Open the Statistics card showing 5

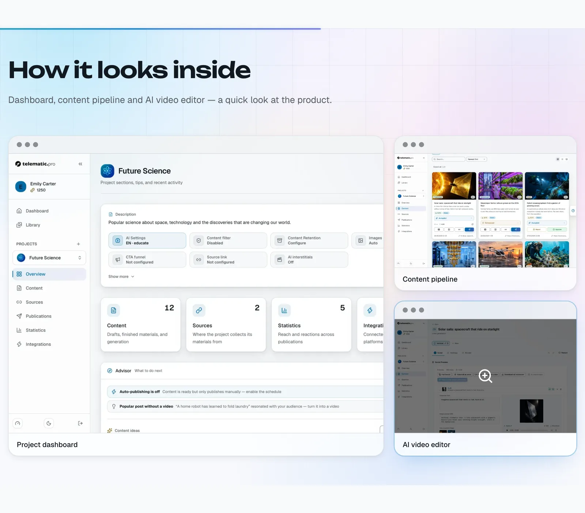[312, 325]
